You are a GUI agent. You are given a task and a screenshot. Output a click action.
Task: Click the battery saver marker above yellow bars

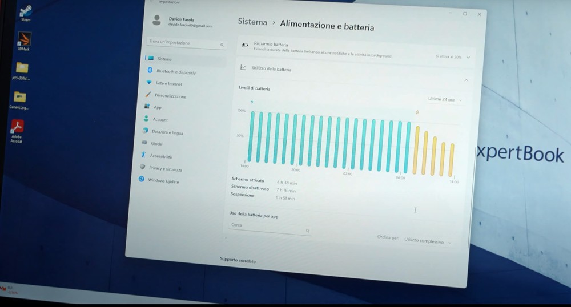pos(417,112)
